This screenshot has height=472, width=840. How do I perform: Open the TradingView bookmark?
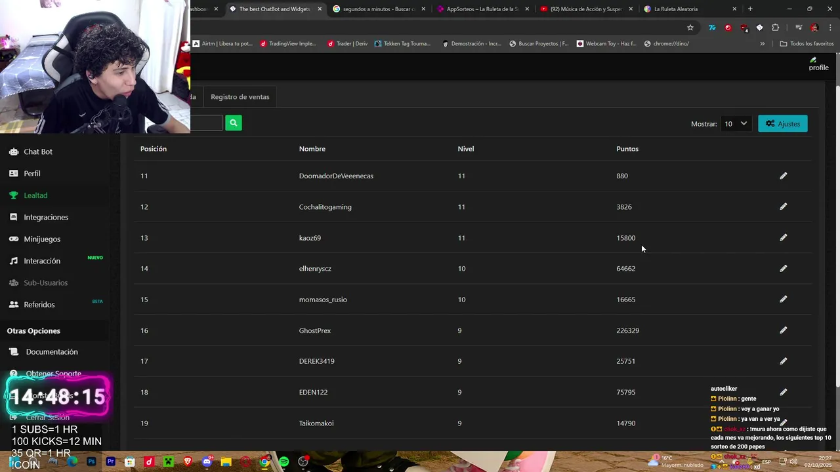coord(288,44)
